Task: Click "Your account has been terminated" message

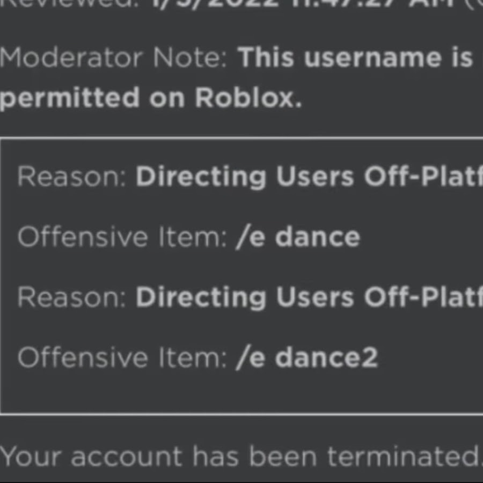Action: [241, 457]
